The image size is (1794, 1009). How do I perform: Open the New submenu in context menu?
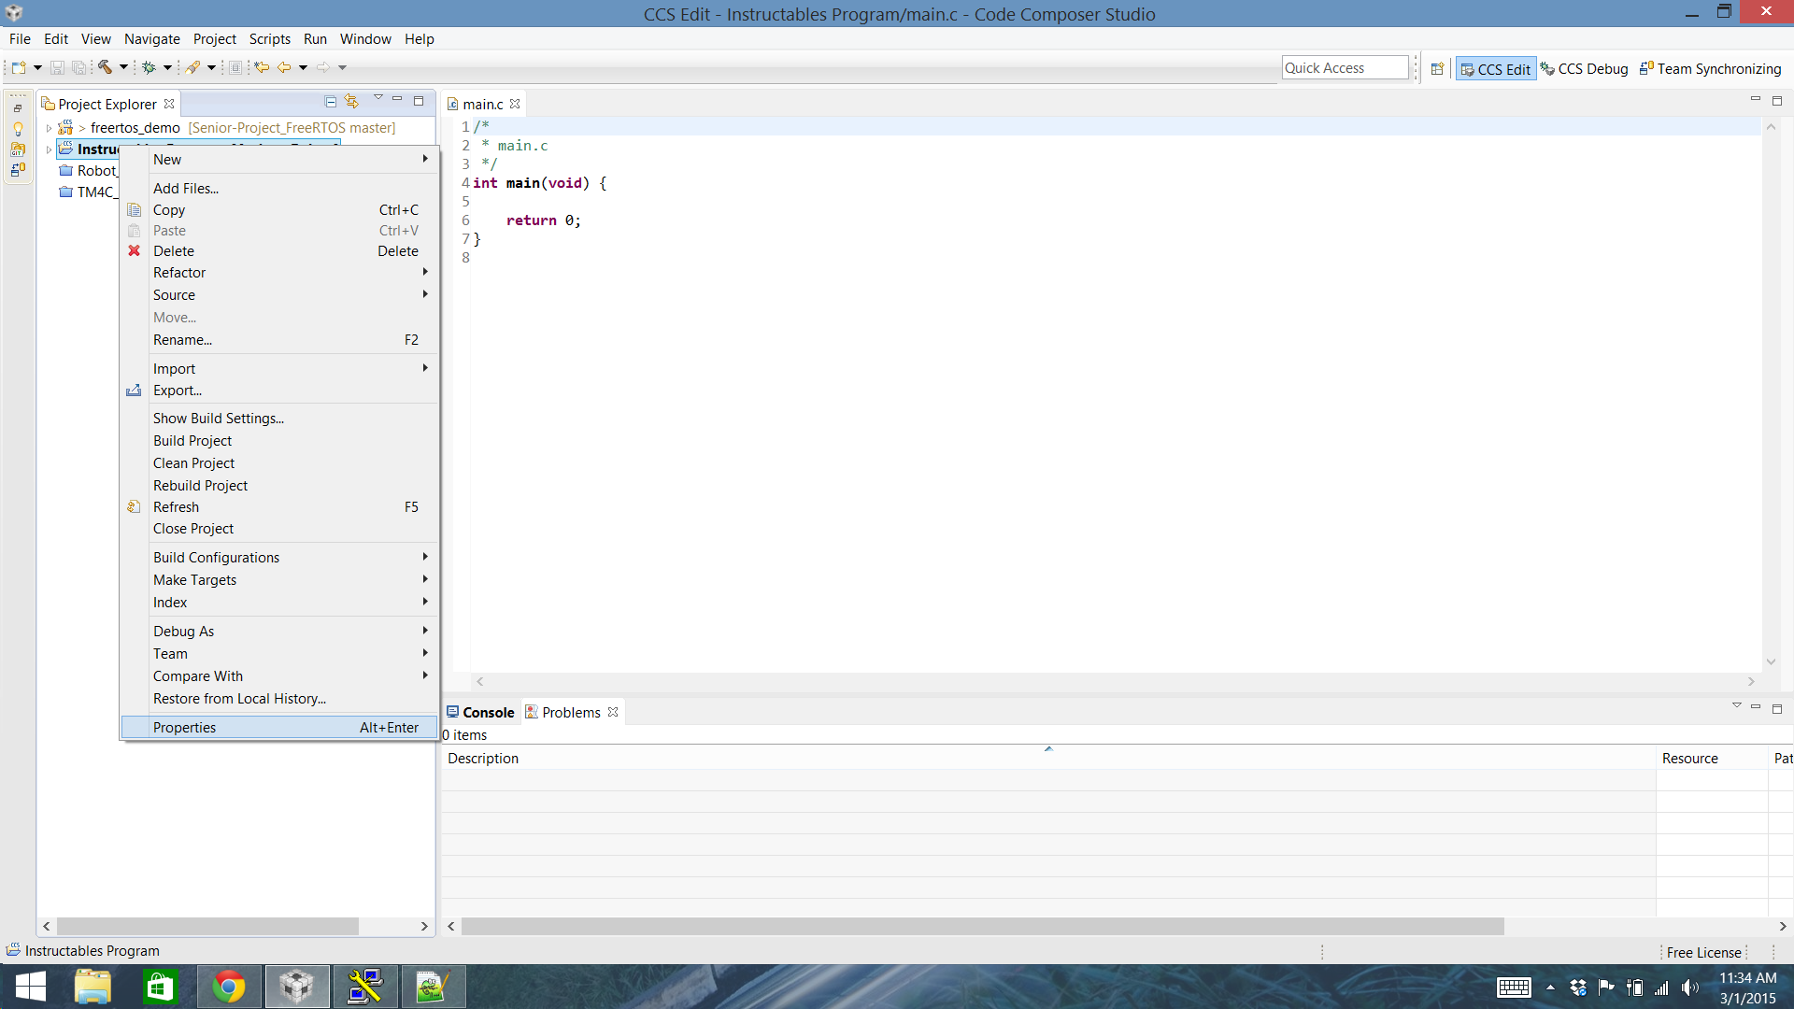(x=279, y=160)
